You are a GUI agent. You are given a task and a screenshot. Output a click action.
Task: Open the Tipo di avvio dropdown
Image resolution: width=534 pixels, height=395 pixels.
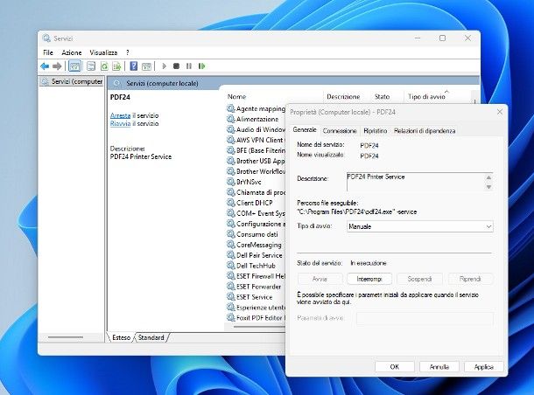tap(420, 226)
